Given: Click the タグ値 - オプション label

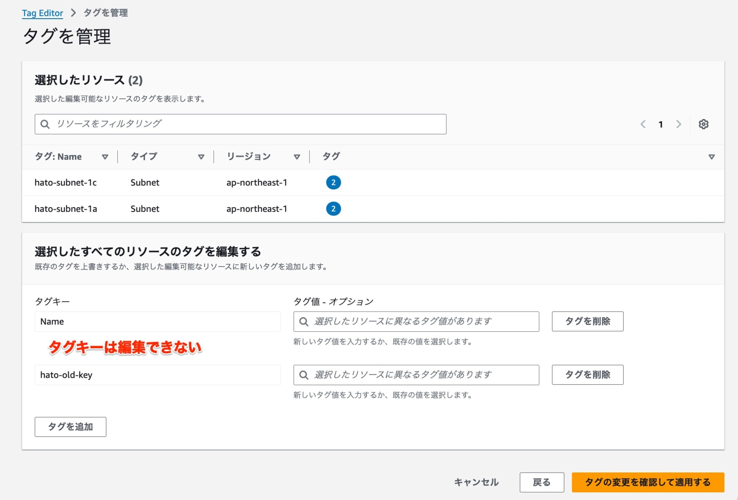Looking at the screenshot, I should 333,301.
